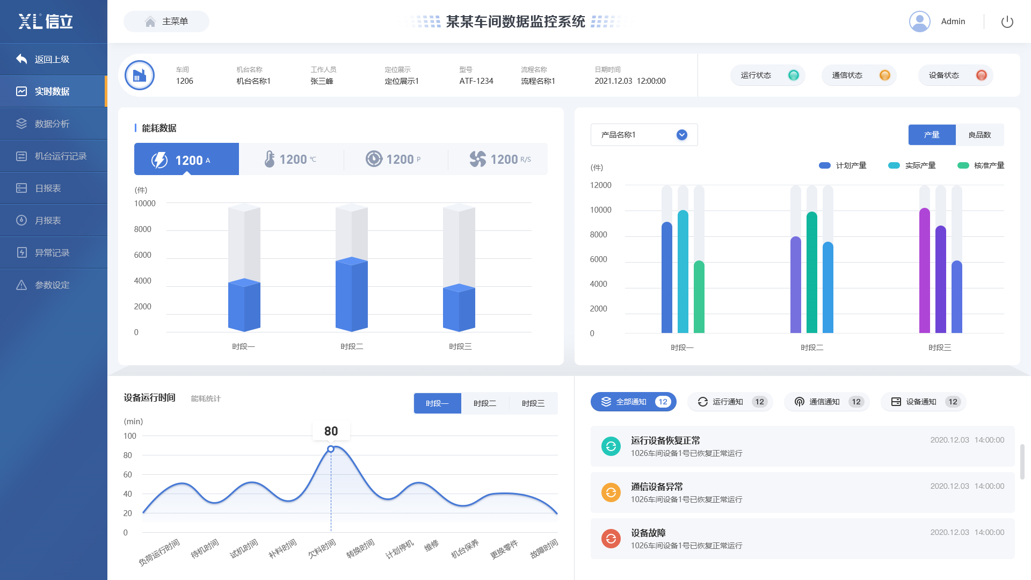
Task: Switch chart to 时段二 segment
Action: click(x=485, y=403)
